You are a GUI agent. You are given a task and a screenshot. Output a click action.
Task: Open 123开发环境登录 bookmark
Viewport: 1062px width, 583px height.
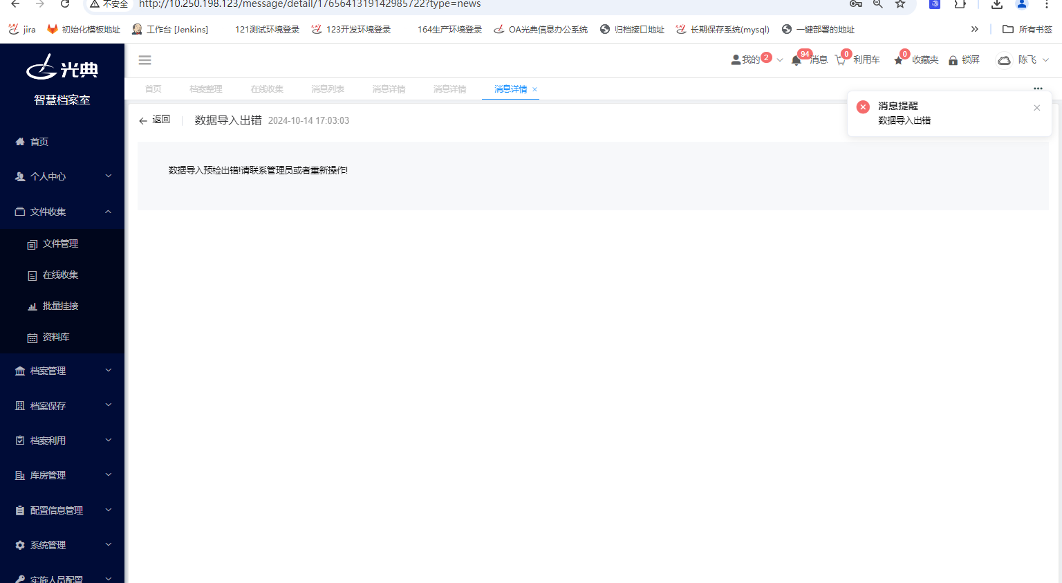coord(351,29)
